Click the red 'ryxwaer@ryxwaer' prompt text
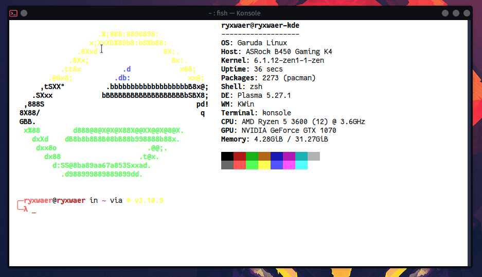The image size is (482, 277). pyautogui.click(x=55, y=200)
